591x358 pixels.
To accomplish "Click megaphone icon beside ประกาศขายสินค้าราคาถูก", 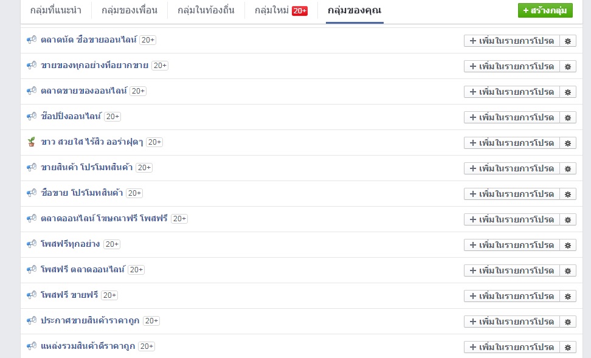I will [31, 321].
